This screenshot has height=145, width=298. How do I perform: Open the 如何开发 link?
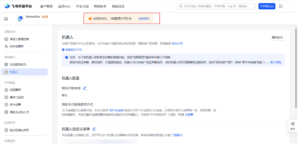click(x=177, y=43)
